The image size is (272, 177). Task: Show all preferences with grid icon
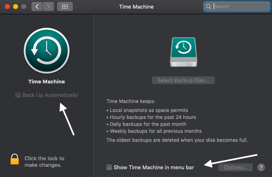65,7
